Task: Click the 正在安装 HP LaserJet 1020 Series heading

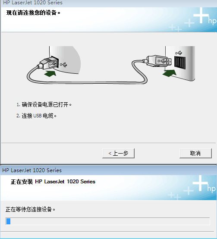Action: pos(53,182)
